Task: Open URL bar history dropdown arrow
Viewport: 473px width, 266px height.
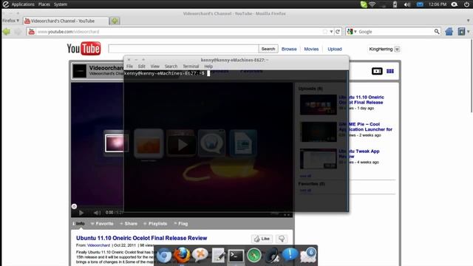Action: click(331, 31)
